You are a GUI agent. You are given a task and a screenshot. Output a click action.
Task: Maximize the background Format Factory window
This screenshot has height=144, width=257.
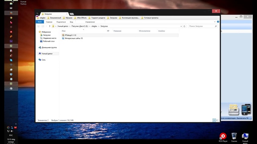pyautogui.click(x=241, y=17)
